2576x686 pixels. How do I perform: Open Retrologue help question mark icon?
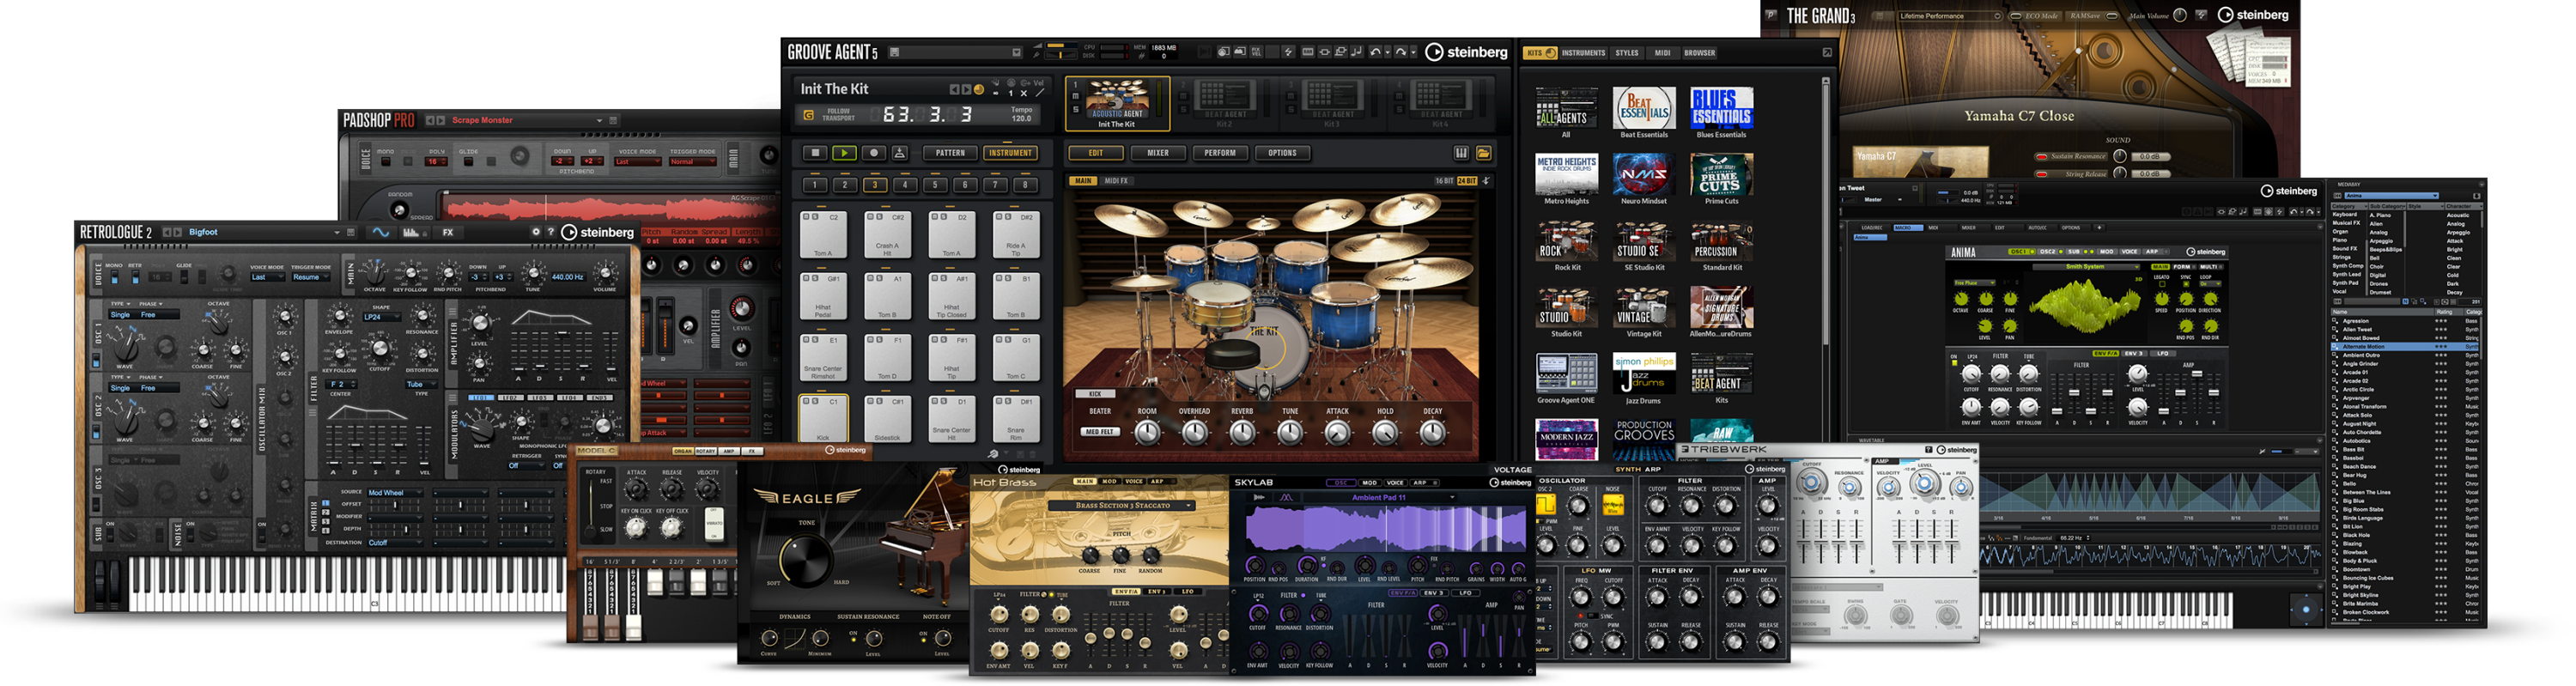click(x=551, y=232)
